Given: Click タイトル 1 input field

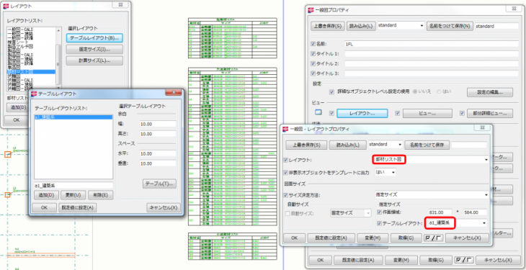Looking at the screenshot, I should pos(432,54).
